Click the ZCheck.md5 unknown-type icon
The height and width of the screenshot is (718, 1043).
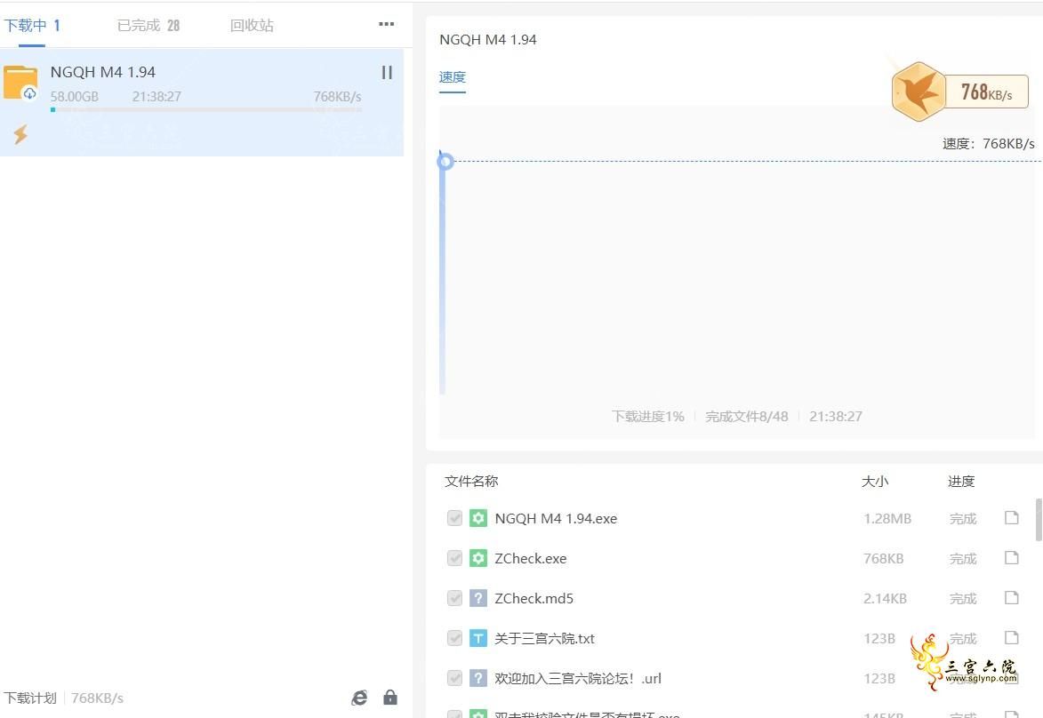pos(478,598)
